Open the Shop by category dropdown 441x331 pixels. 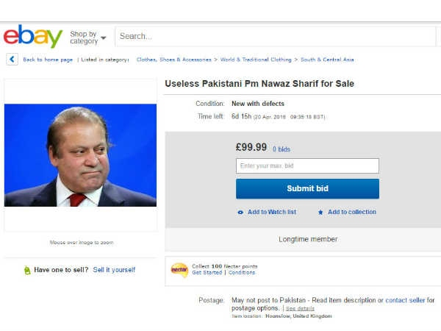tap(87, 38)
